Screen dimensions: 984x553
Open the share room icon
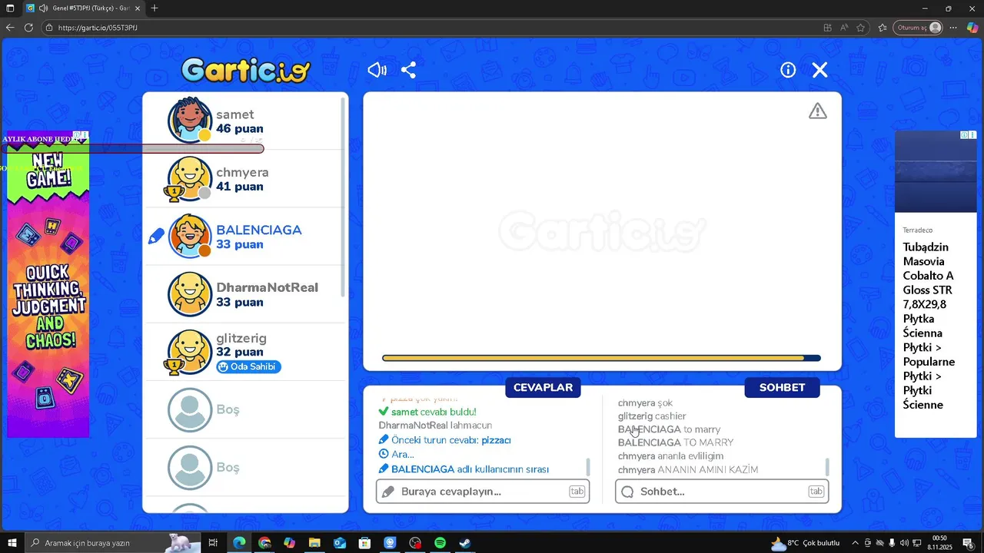coord(408,70)
